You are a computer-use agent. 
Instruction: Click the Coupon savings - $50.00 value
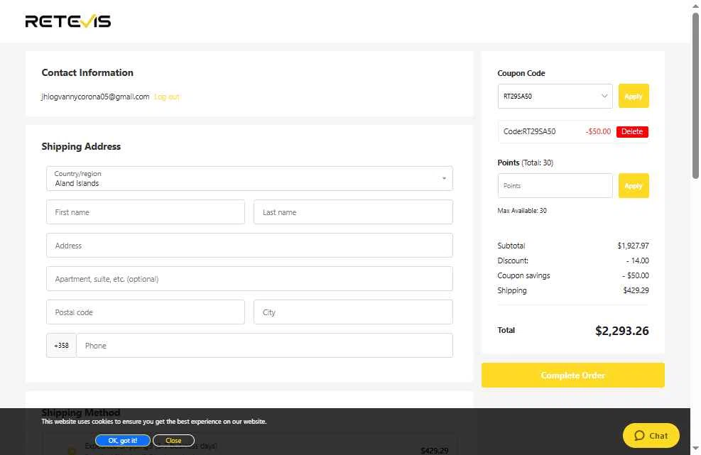pos(635,275)
